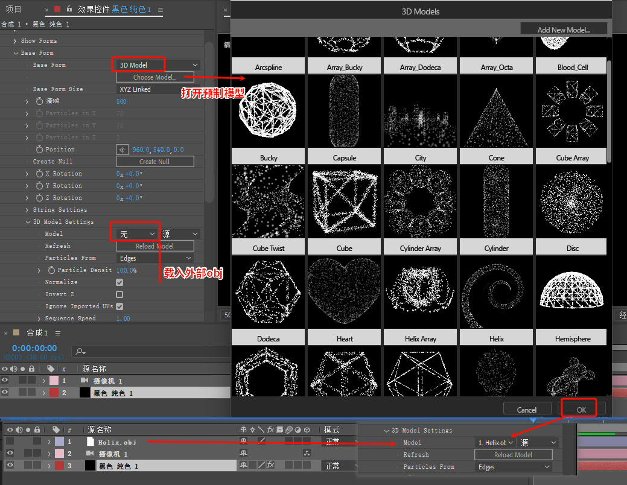Click the lock column icon in 合成1 timeline

(32, 369)
